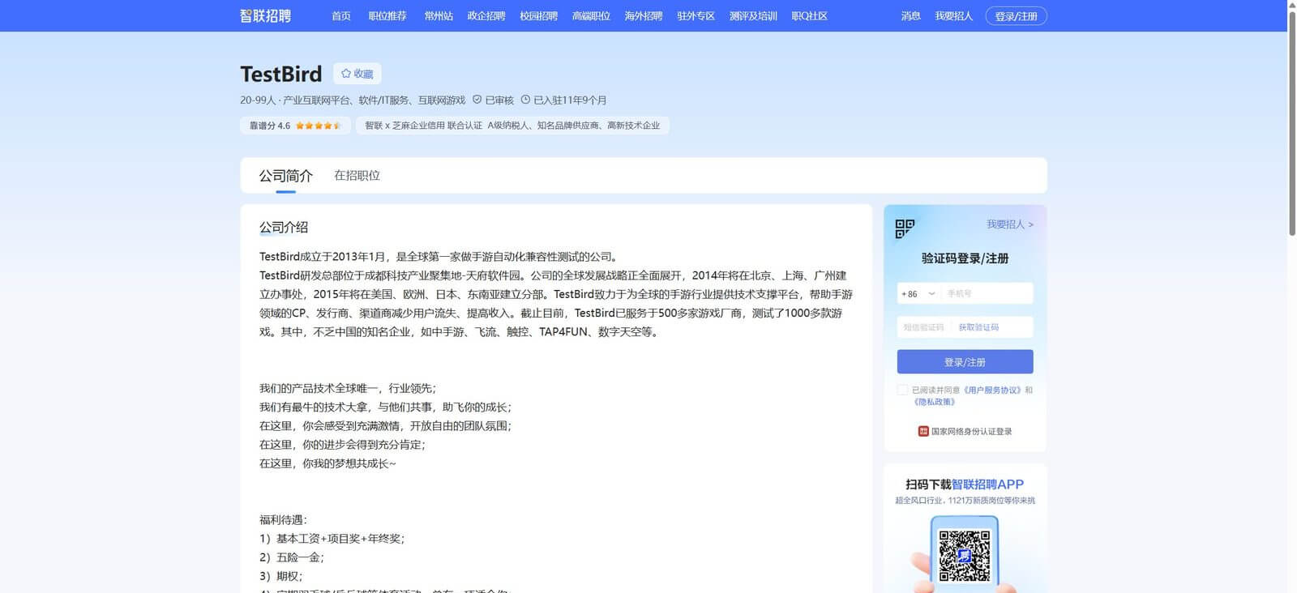Image resolution: width=1297 pixels, height=593 pixels.
Task: Open 校园招聘 menu item
Action: pyautogui.click(x=539, y=16)
